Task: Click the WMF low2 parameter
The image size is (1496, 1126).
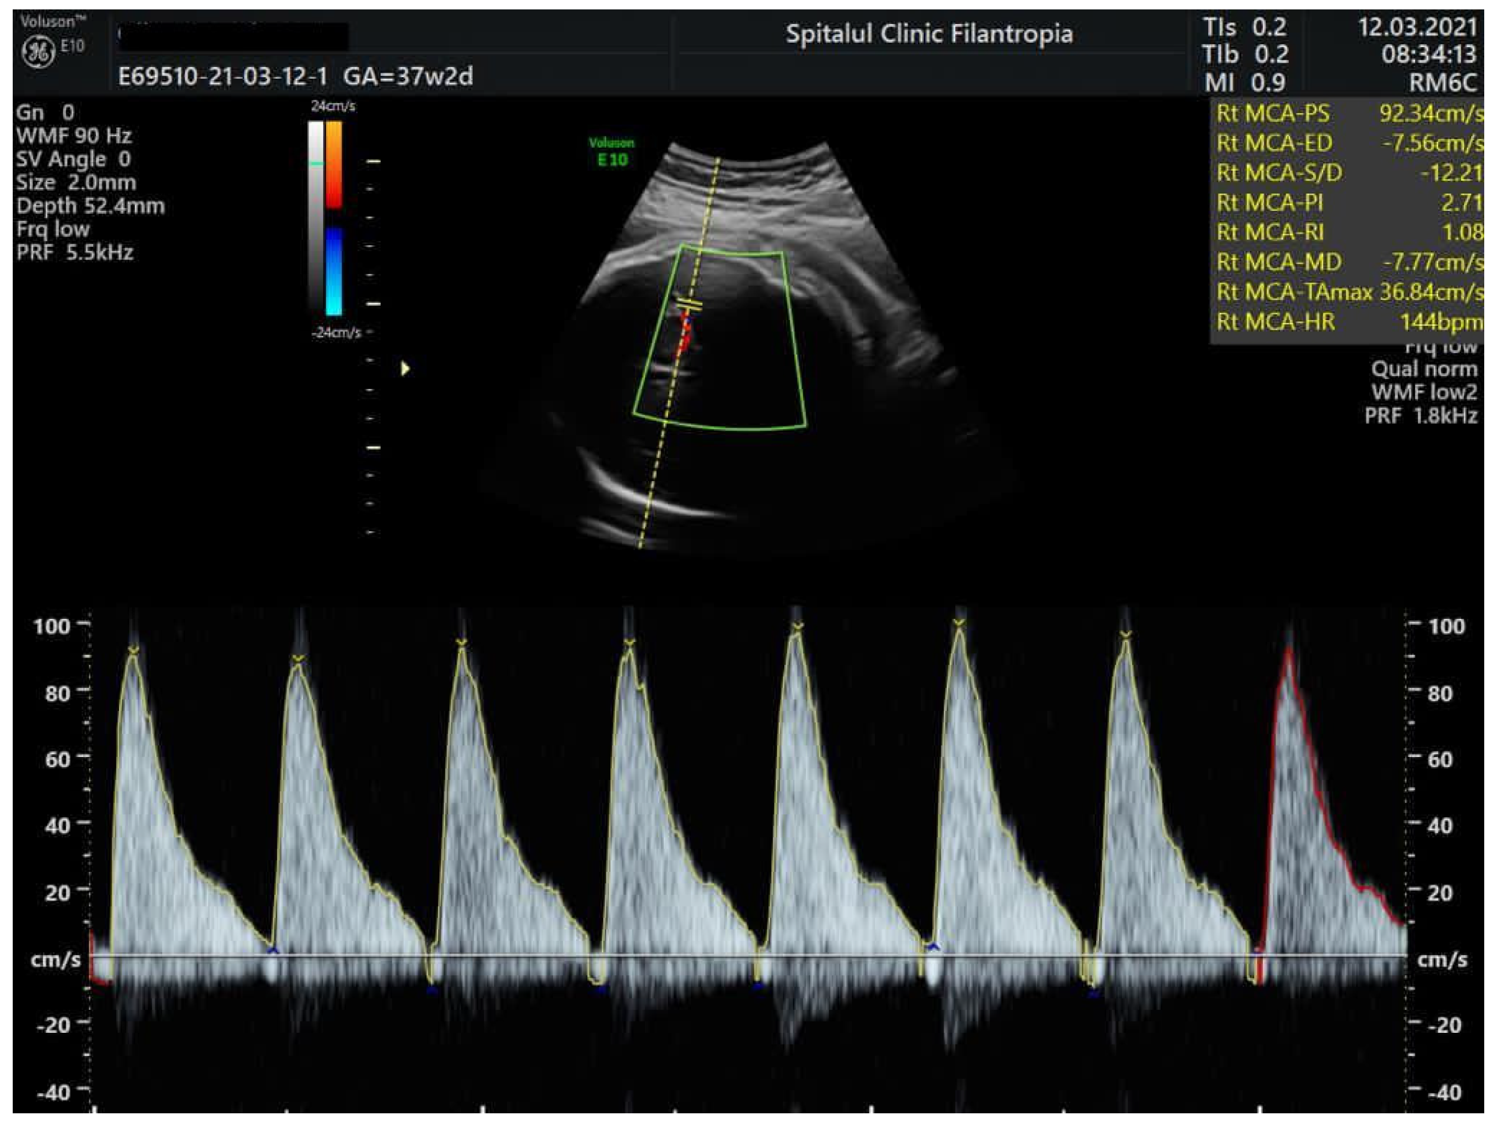Action: pyautogui.click(x=1424, y=392)
